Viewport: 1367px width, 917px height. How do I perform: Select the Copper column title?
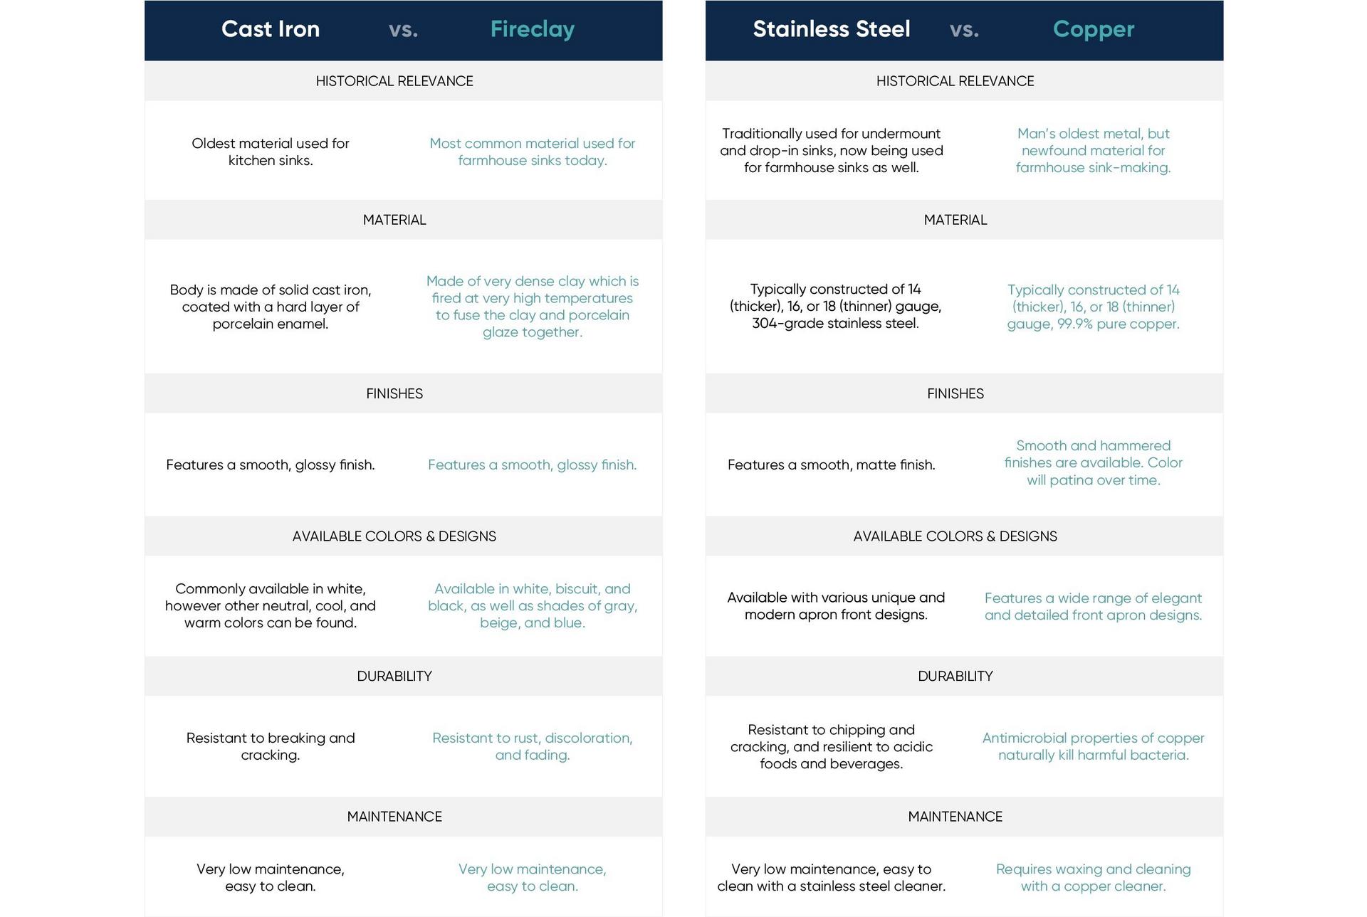1094,29
